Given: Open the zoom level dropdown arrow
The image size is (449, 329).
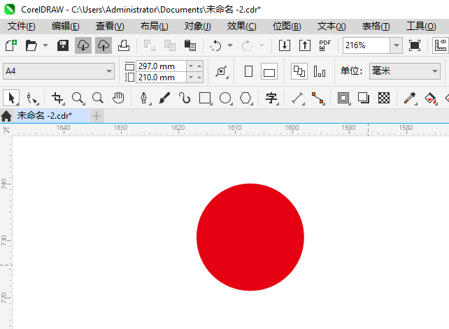Looking at the screenshot, I should click(397, 45).
